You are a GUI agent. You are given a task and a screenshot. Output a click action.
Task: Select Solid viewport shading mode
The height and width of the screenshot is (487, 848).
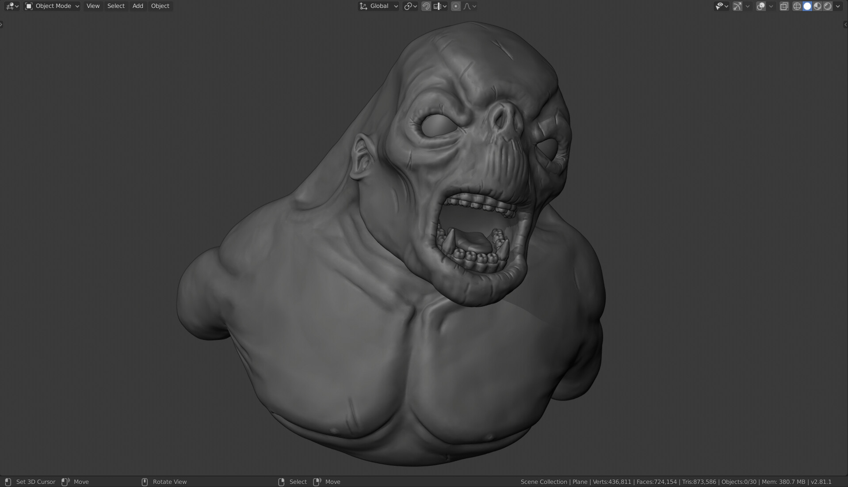(808, 6)
